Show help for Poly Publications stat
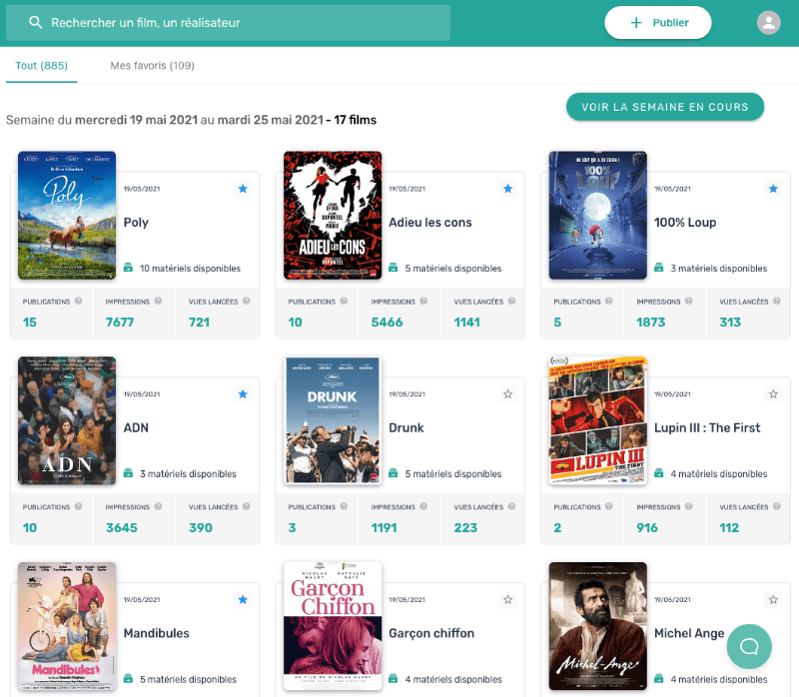 coord(79,302)
